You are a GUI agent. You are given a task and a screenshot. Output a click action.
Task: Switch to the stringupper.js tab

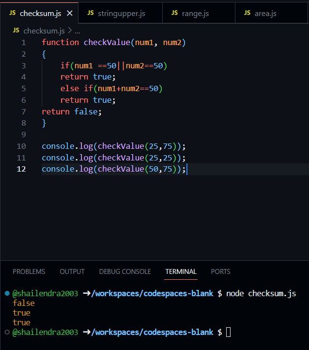tap(121, 13)
